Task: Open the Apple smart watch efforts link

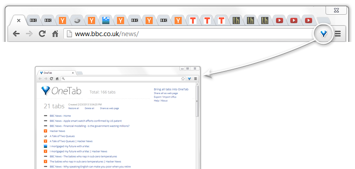Action: point(86,121)
